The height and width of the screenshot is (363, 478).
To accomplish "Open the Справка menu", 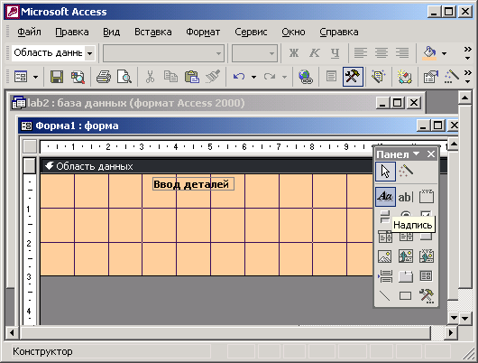I will tap(339, 32).
